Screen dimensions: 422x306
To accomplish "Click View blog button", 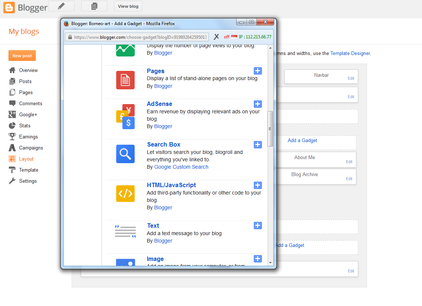I will tap(128, 6).
